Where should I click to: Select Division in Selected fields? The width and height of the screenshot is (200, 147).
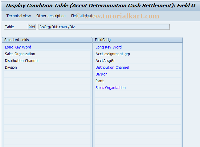click(x=47, y=67)
